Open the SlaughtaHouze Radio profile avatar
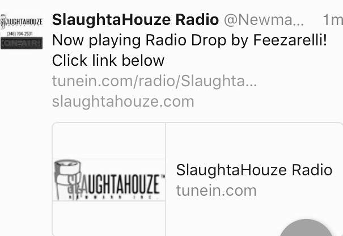The width and height of the screenshot is (343, 236). click(22, 32)
